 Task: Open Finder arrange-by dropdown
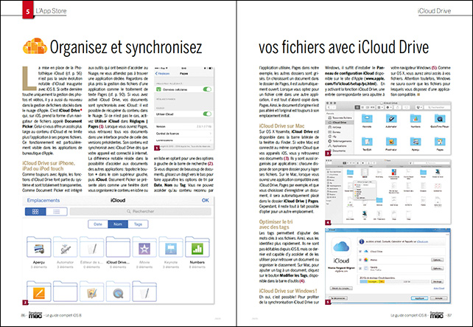tap(380, 107)
